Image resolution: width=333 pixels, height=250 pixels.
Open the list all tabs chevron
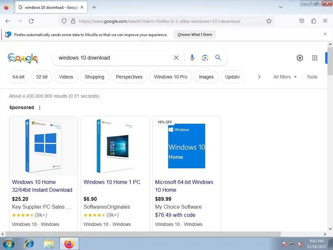[281, 7]
